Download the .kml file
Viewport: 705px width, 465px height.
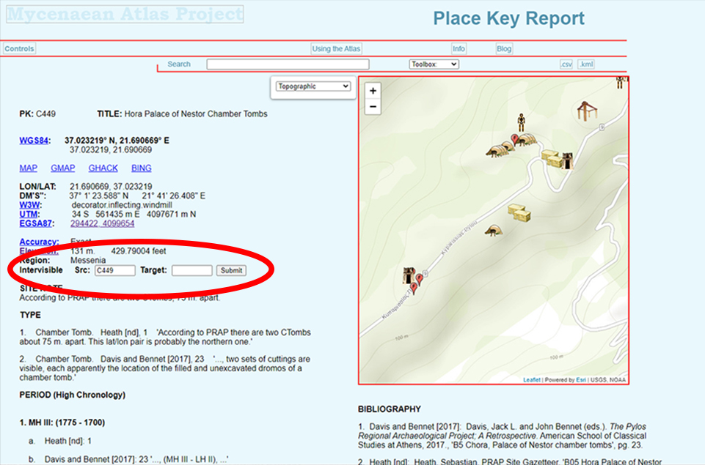point(585,64)
